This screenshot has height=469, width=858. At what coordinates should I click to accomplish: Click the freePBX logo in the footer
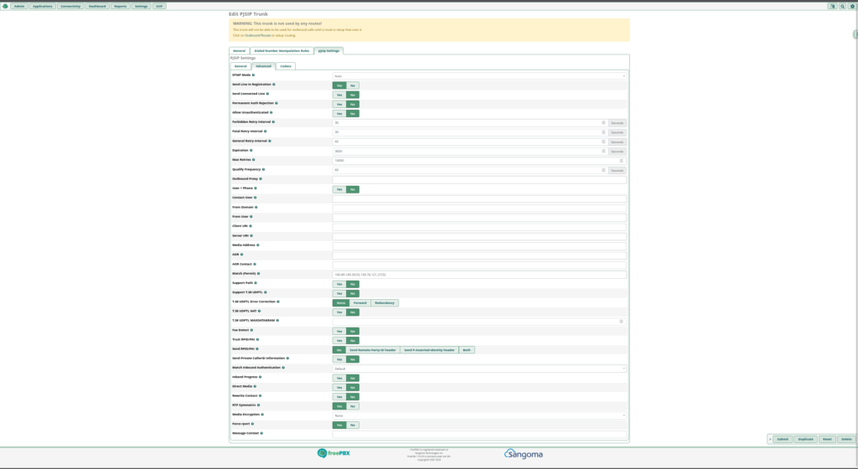[333, 453]
